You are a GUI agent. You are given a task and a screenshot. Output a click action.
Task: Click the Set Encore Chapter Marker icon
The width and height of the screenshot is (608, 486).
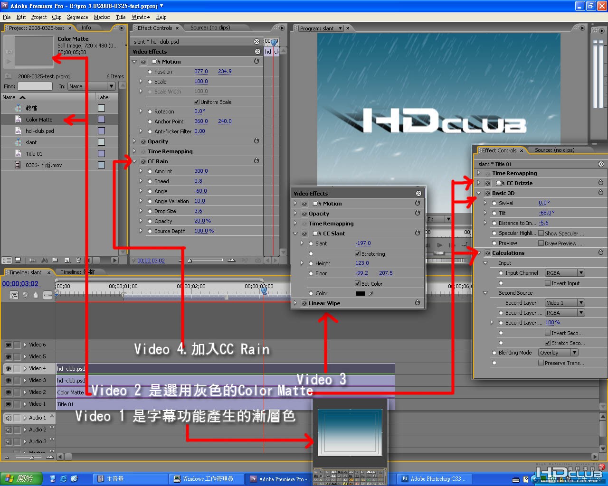(25, 295)
